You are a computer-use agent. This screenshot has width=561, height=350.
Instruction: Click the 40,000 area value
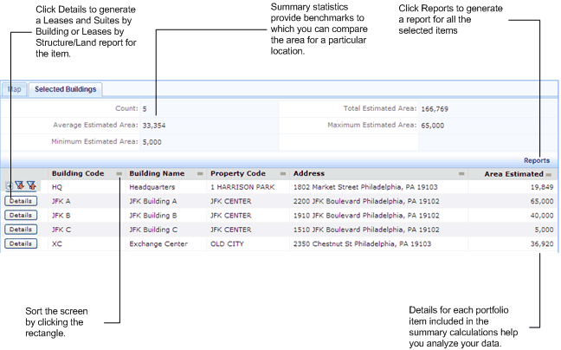[542, 216]
